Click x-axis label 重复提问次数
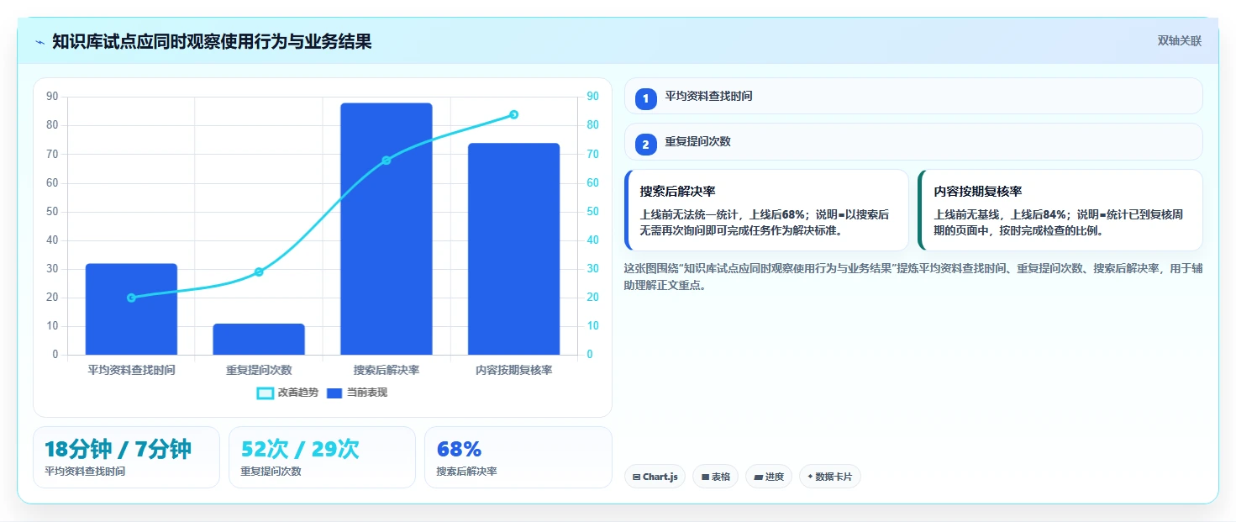This screenshot has width=1236, height=522. pos(259,370)
